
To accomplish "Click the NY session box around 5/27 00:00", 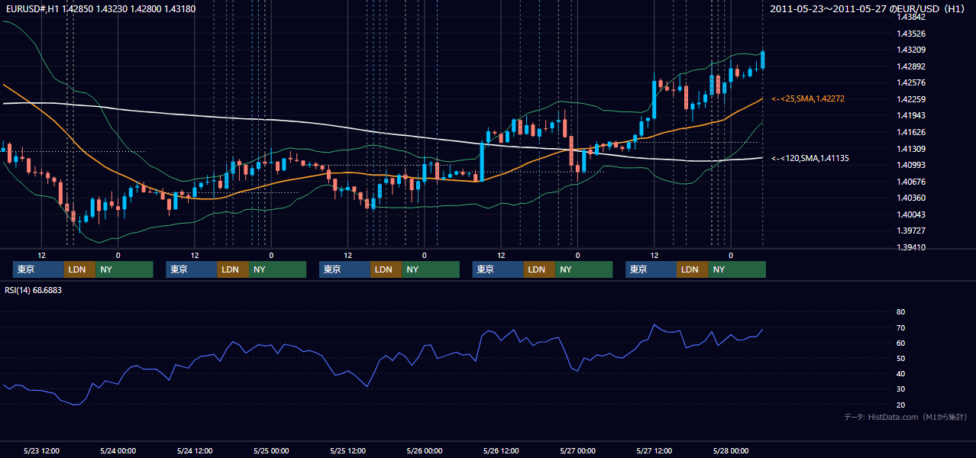I will [x=584, y=269].
